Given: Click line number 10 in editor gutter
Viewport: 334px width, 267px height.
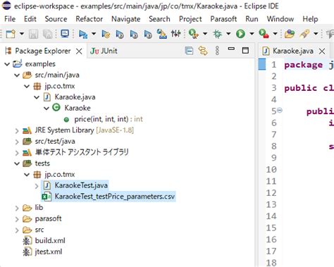Looking at the screenshot, I should [x=271, y=169].
